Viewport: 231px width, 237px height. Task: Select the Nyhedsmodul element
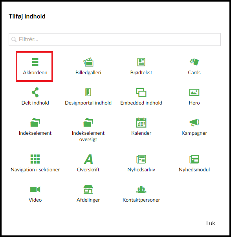[x=194, y=163]
